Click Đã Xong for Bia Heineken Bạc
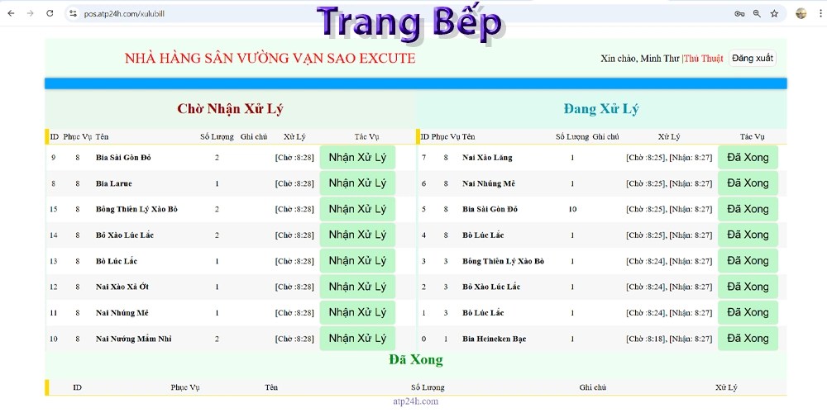Image resolution: width=827 pixels, height=413 pixels. pyautogui.click(x=748, y=338)
